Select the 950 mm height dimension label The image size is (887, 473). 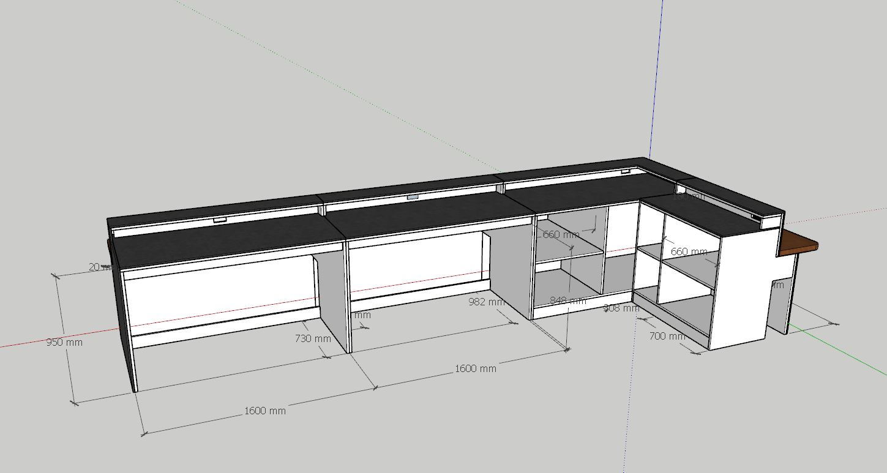tap(64, 342)
